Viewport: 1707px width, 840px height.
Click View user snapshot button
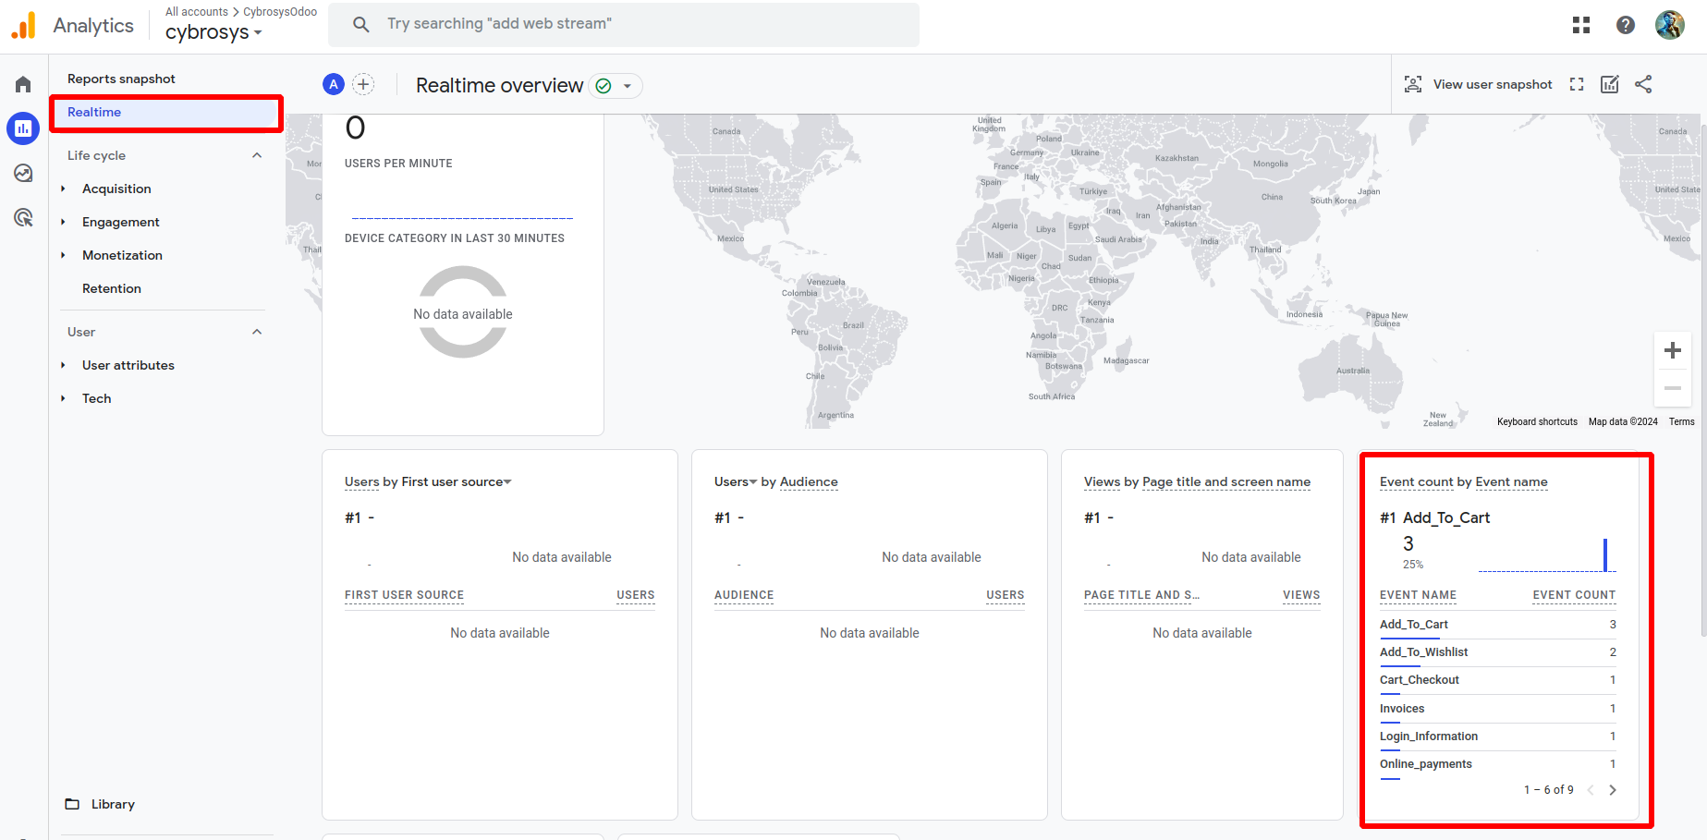pos(1479,85)
